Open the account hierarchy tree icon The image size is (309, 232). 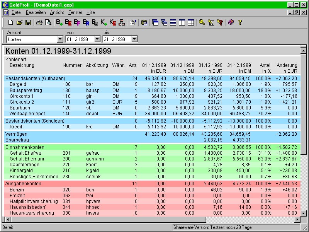click(122, 22)
